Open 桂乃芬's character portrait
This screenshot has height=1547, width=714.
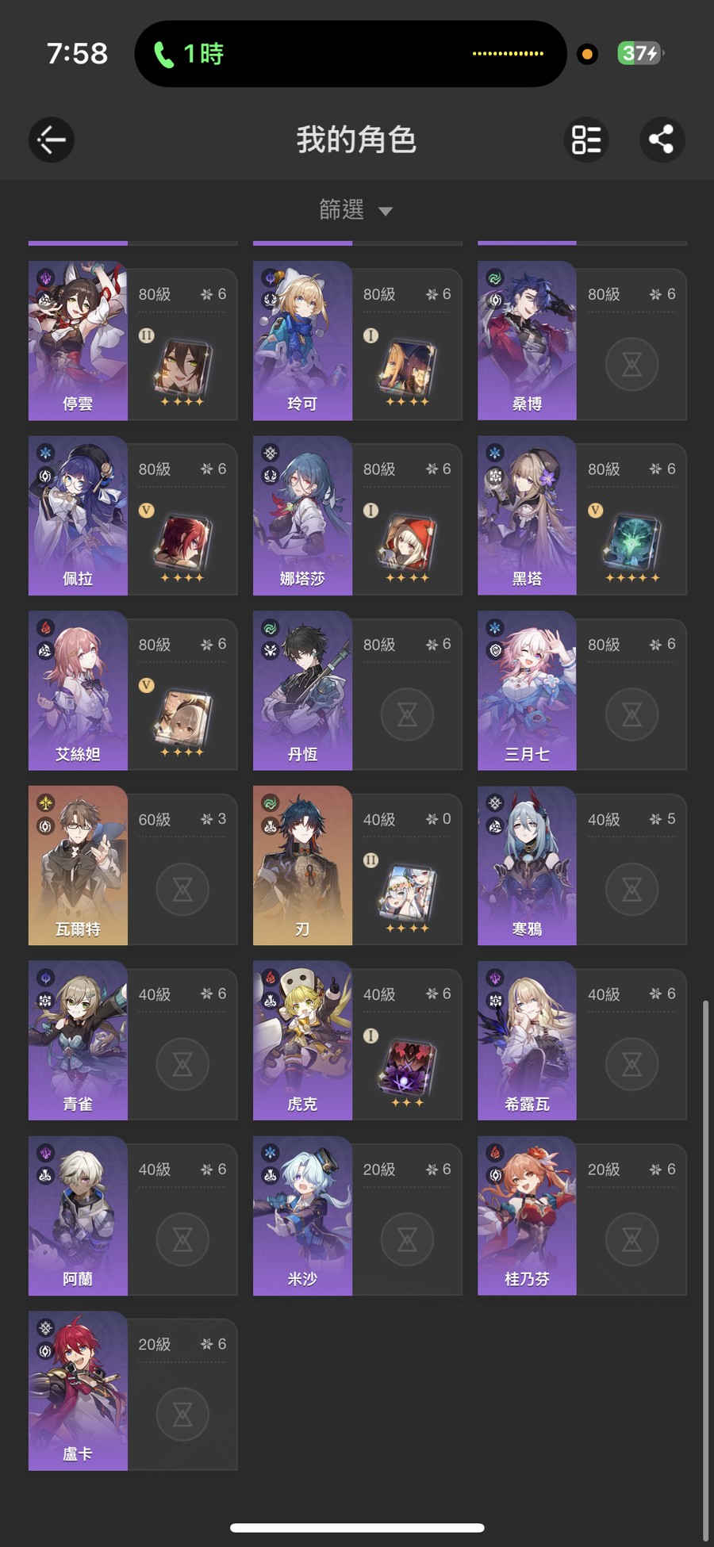527,1216
